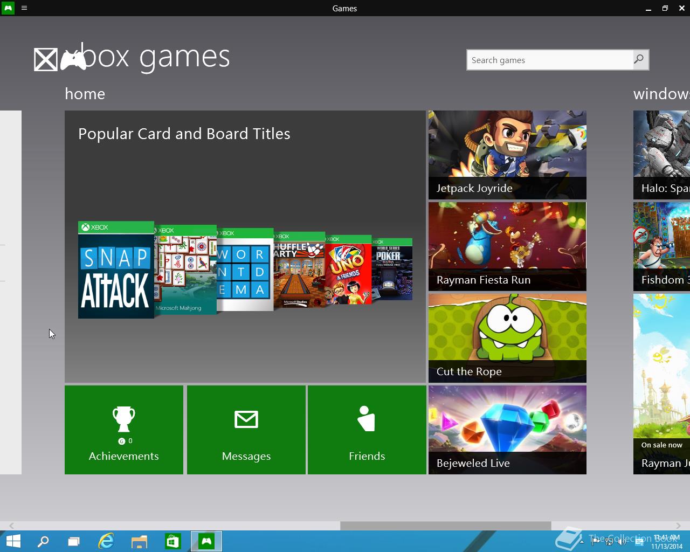690x552 pixels.
Task: Click the volume icon in system tray
Action: click(623, 542)
